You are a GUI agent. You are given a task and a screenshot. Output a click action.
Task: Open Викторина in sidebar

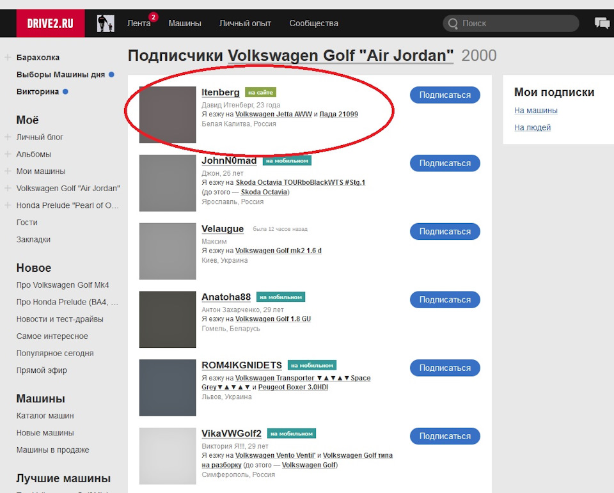point(38,91)
